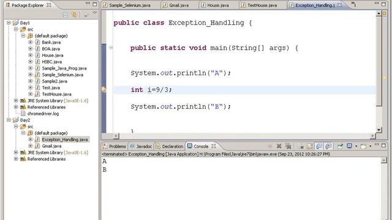
Task: Click the terminated launch status text in Console
Action: [216, 154]
